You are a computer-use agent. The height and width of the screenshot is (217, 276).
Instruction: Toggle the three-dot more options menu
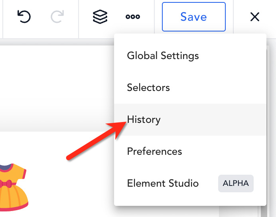point(133,17)
